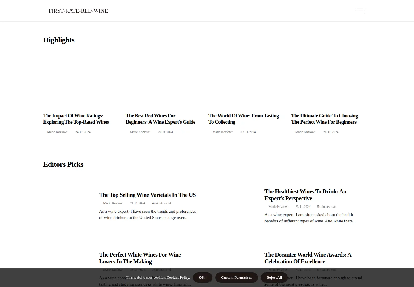Select date 22-11-2024 under World Of Wine article
The image size is (414, 287).
pos(248,132)
